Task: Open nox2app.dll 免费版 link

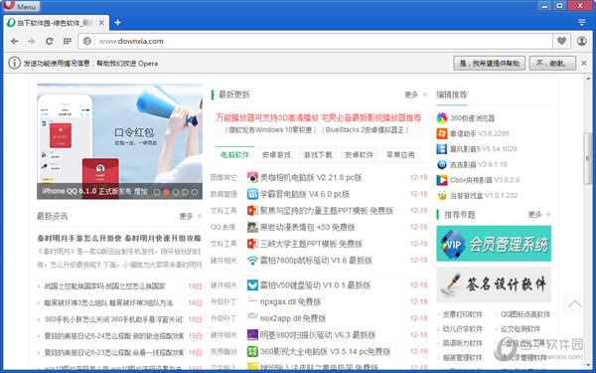Action: [293, 318]
